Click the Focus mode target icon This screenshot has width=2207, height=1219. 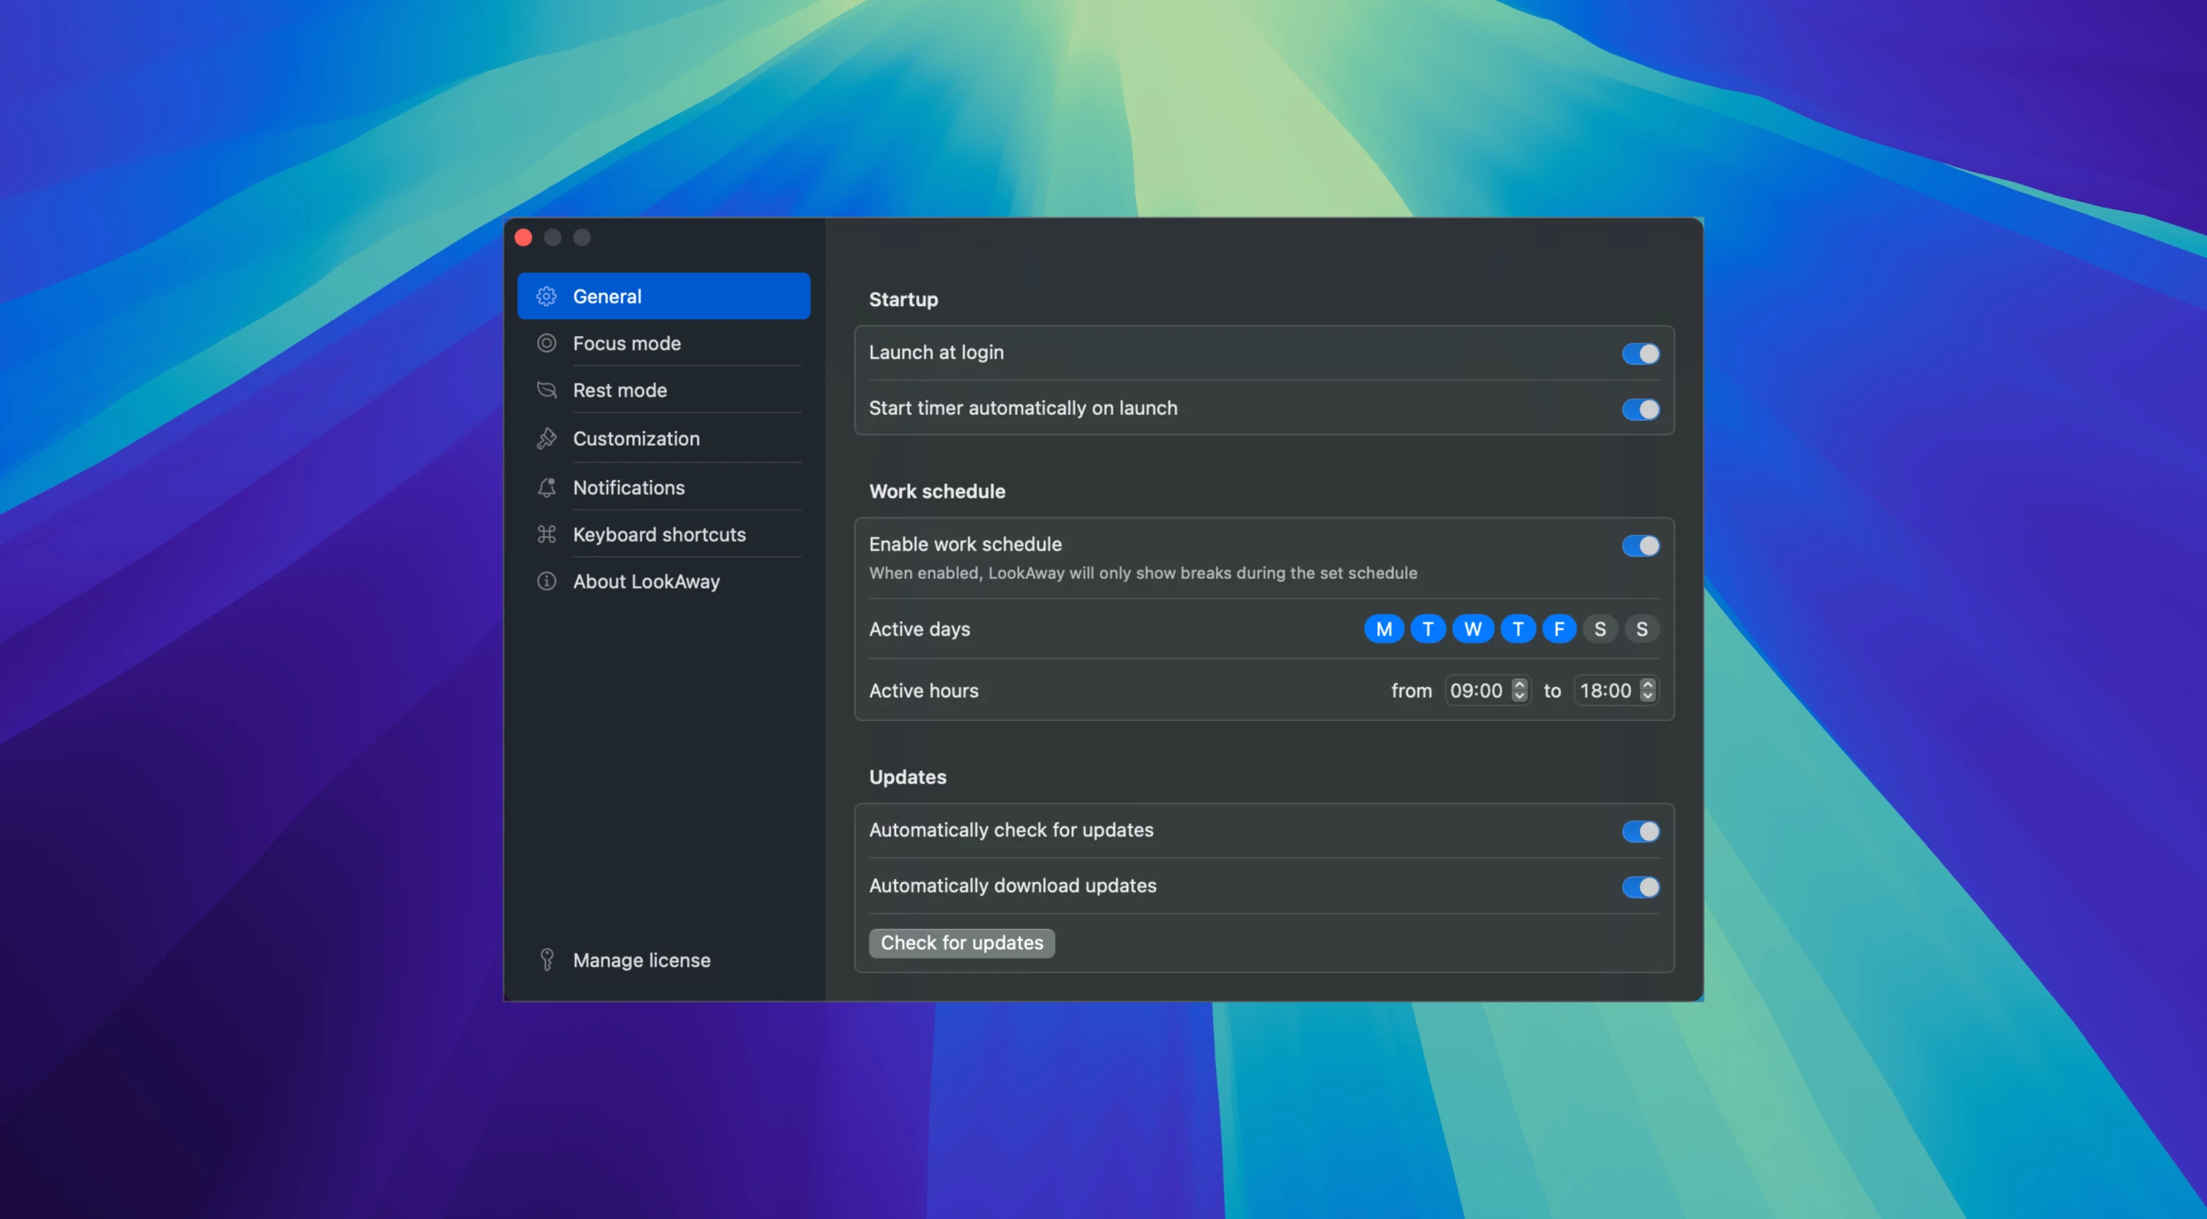547,343
